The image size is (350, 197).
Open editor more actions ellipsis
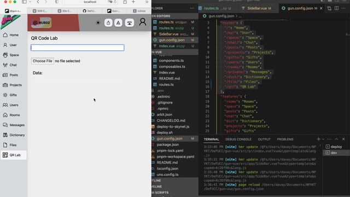click(343, 8)
